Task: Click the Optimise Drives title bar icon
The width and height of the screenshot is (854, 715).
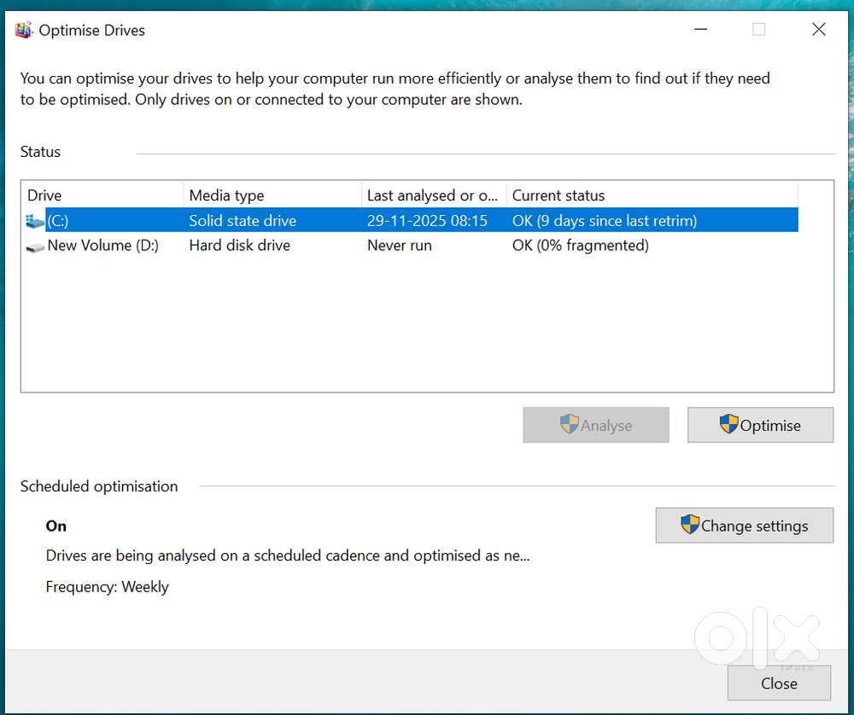Action: pyautogui.click(x=25, y=31)
